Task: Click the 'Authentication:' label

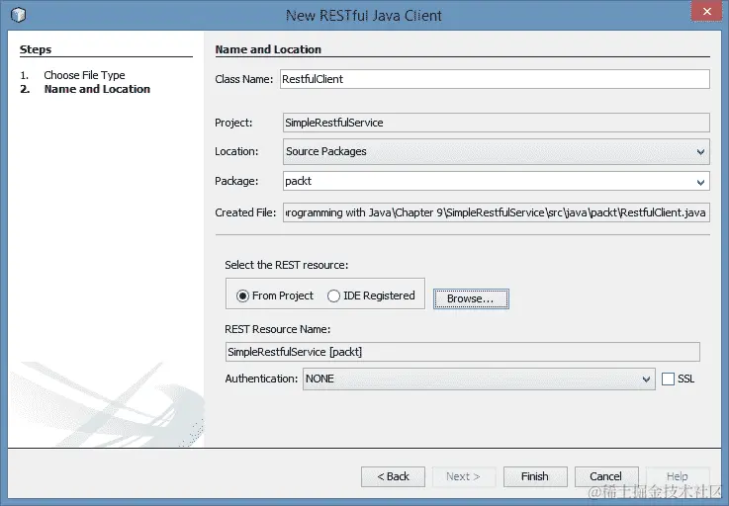Action: tap(261, 379)
